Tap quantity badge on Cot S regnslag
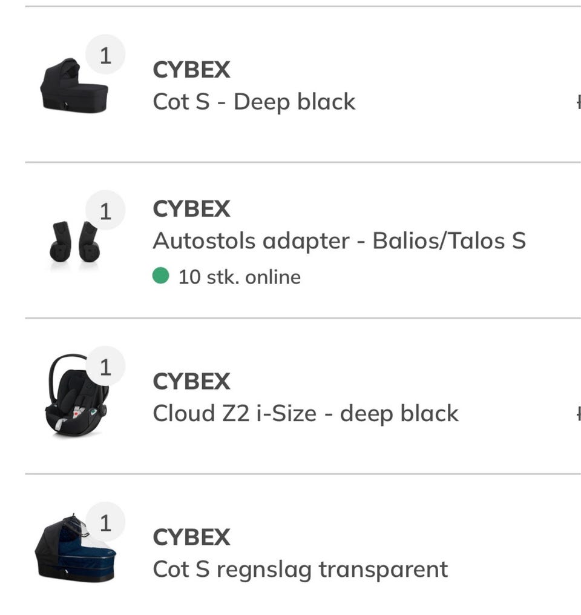The image size is (581, 615). click(105, 522)
